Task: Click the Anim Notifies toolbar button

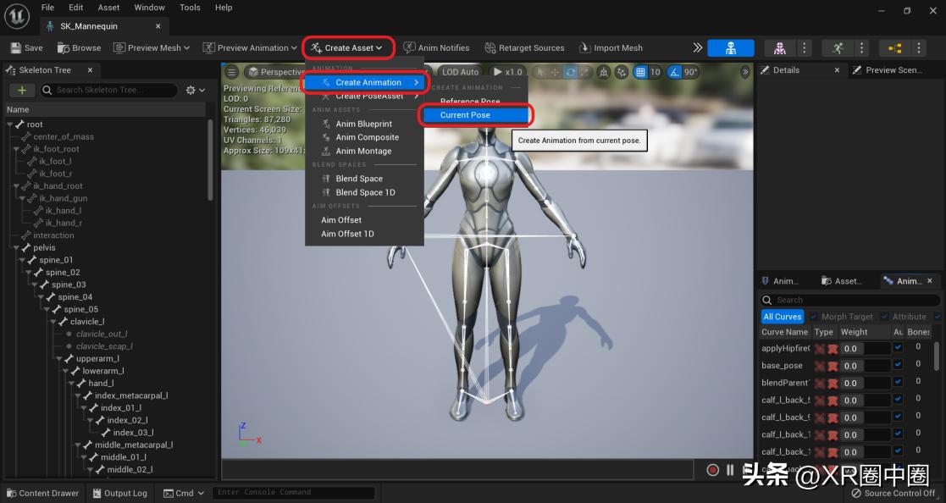Action: pyautogui.click(x=436, y=48)
